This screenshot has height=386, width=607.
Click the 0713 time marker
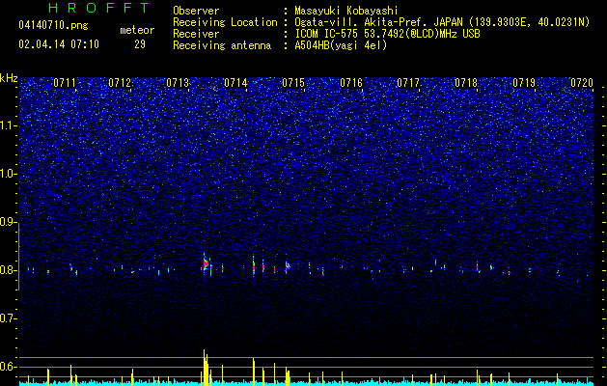coord(178,82)
